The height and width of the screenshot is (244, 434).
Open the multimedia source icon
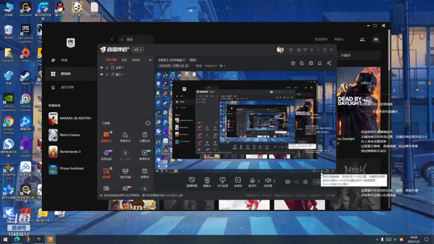pos(238,182)
